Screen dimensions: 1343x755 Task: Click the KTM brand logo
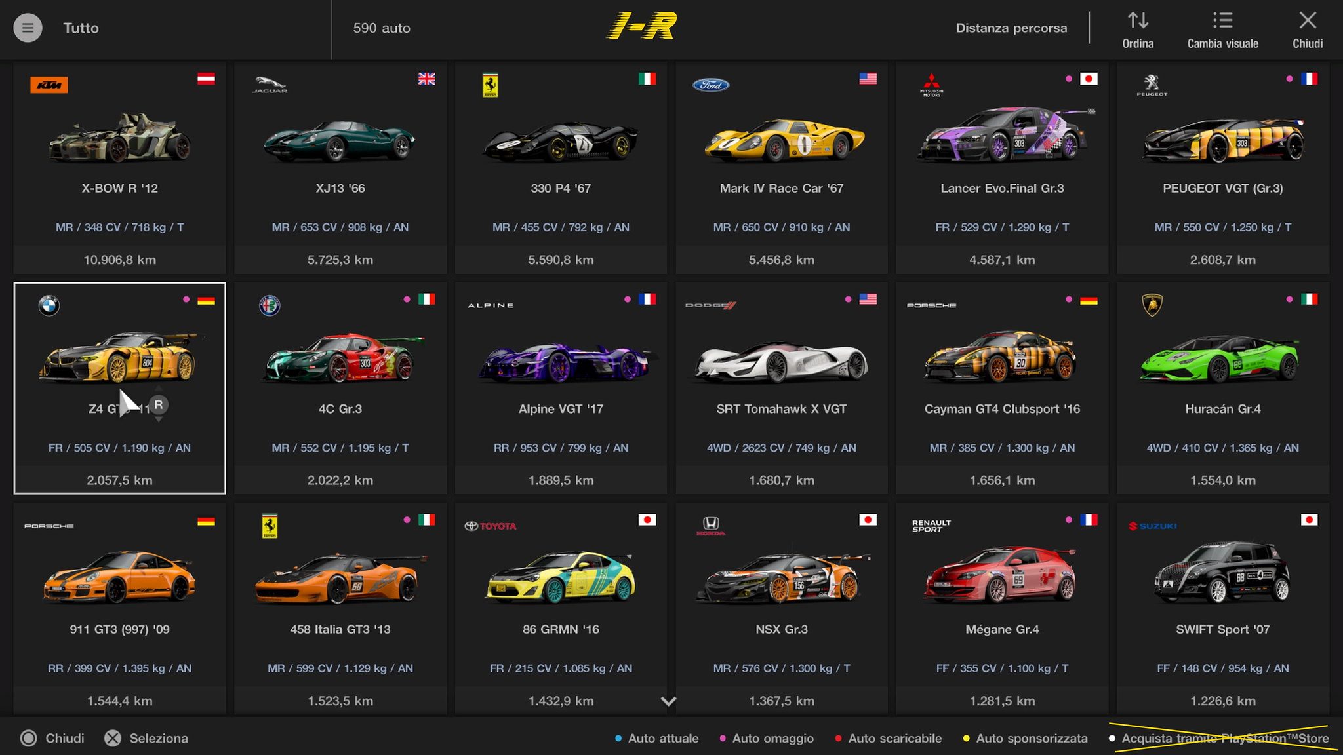49,85
